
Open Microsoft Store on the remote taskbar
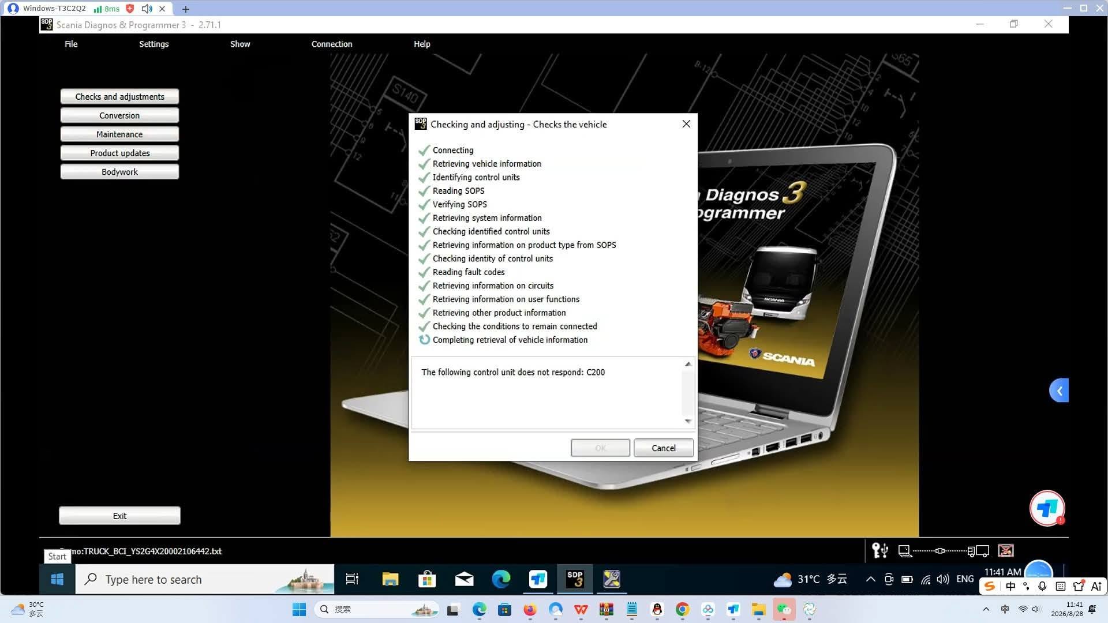(427, 579)
